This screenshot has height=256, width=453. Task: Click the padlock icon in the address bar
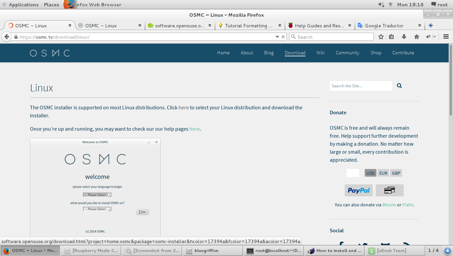[x=16, y=37]
